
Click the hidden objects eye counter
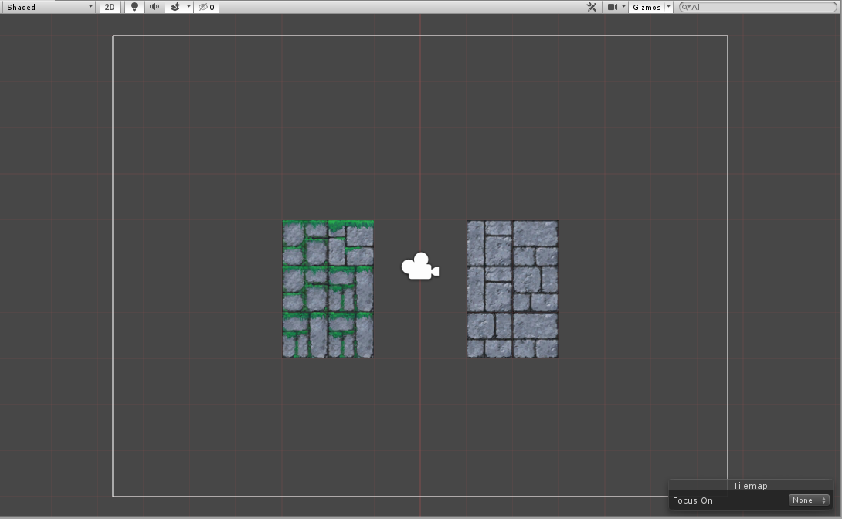[x=202, y=7]
